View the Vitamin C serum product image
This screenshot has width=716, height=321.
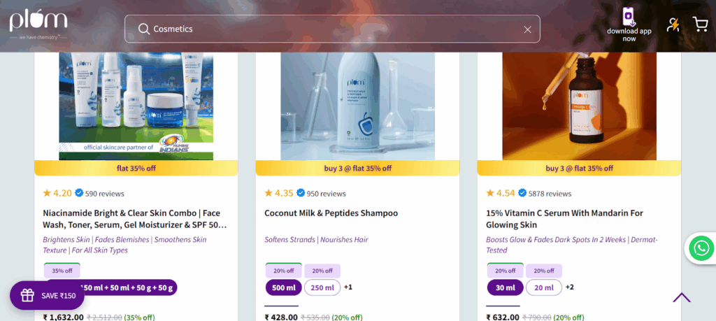[579, 106]
